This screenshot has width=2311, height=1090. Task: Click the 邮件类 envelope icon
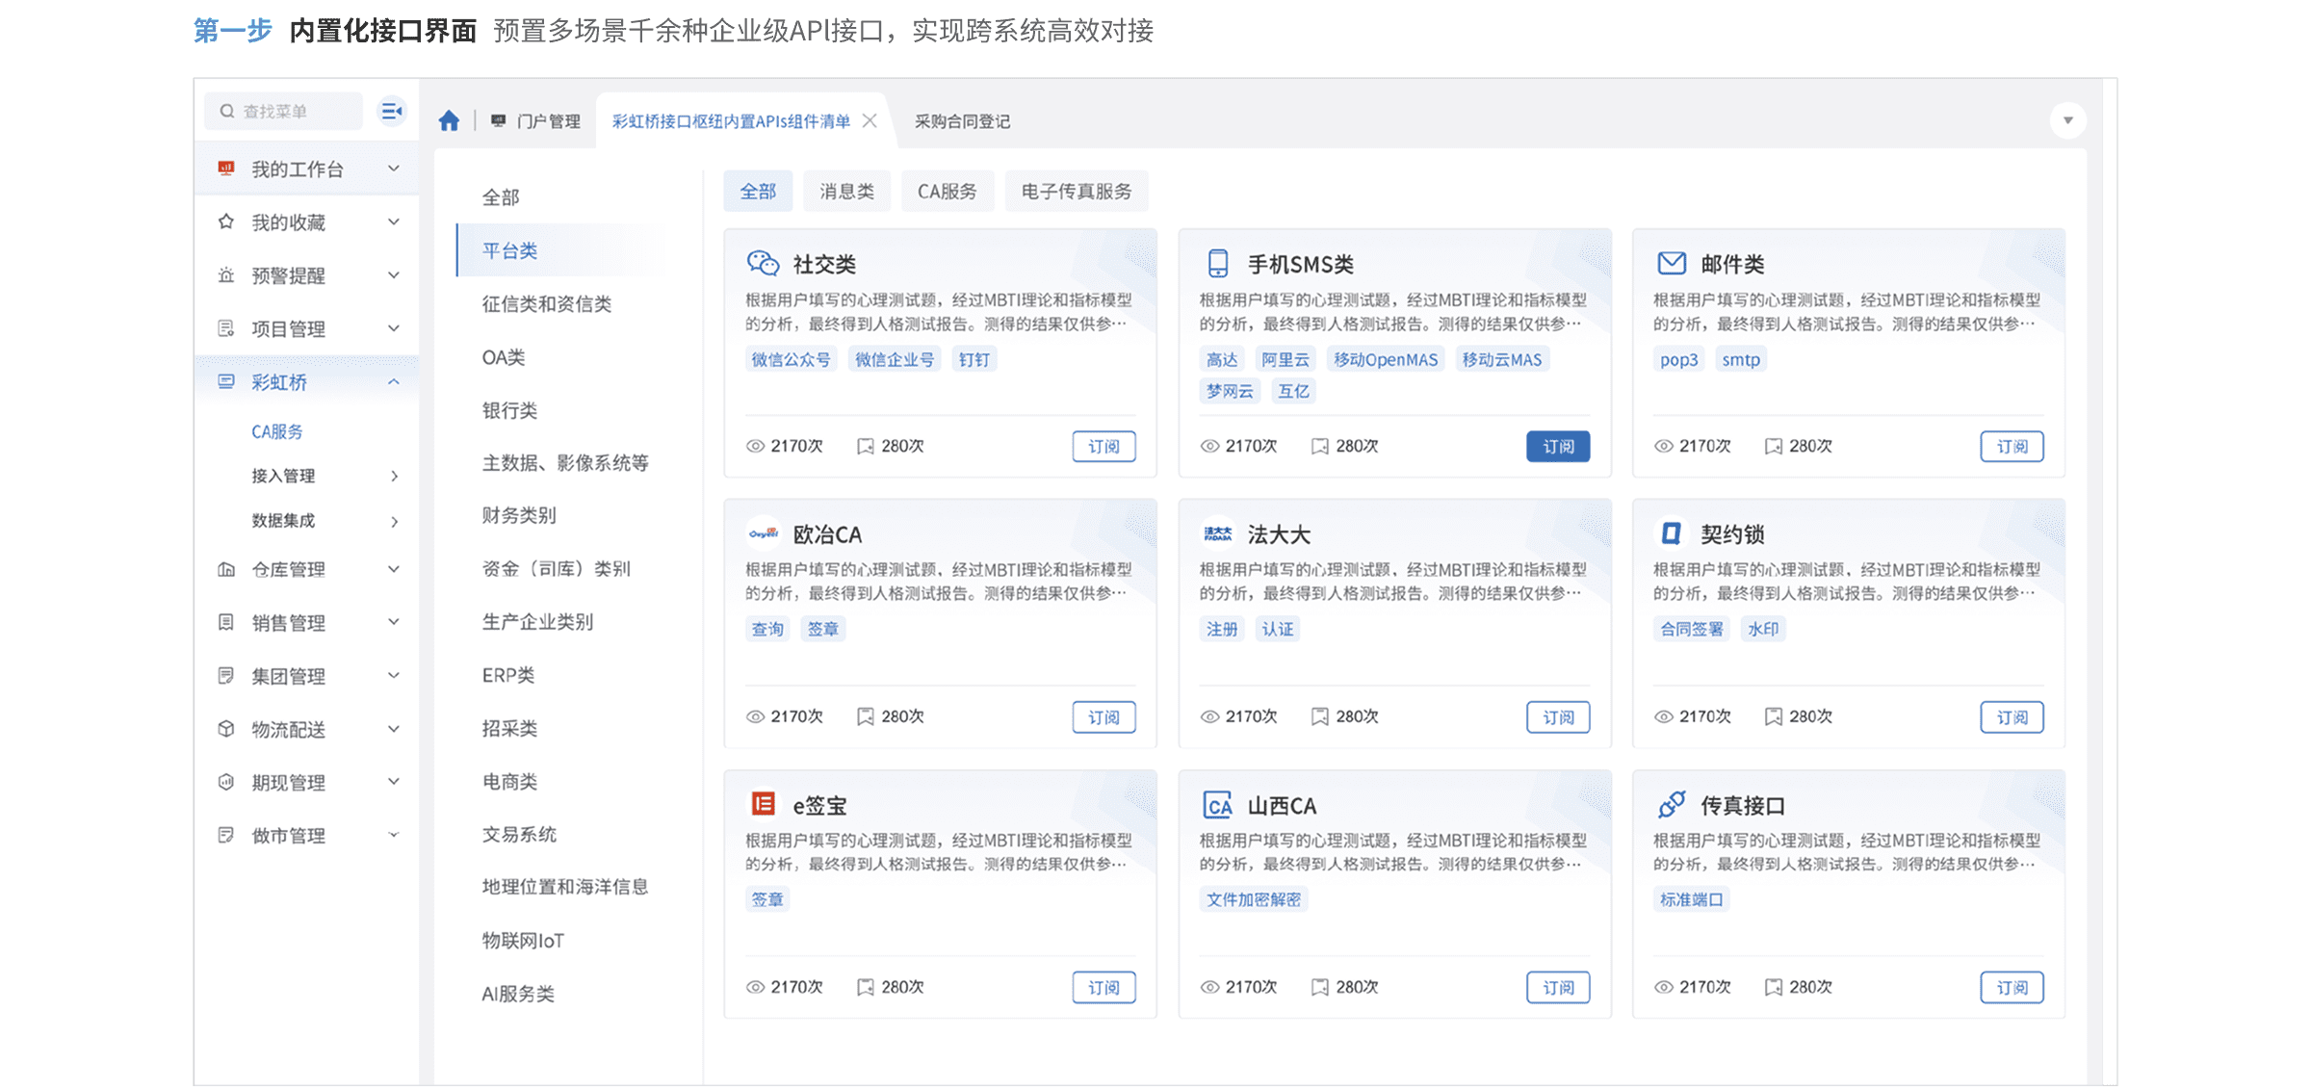[1672, 263]
